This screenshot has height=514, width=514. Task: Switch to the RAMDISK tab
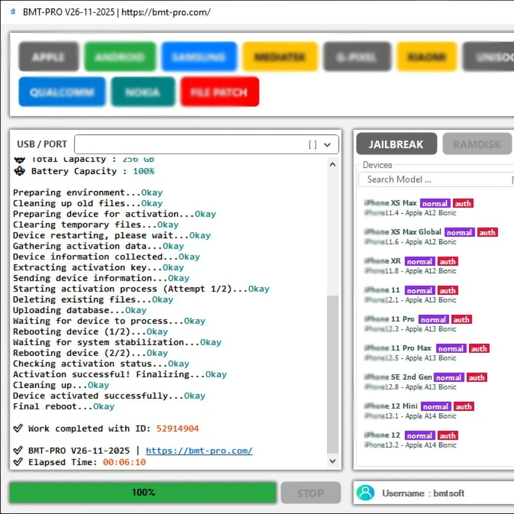tap(477, 144)
